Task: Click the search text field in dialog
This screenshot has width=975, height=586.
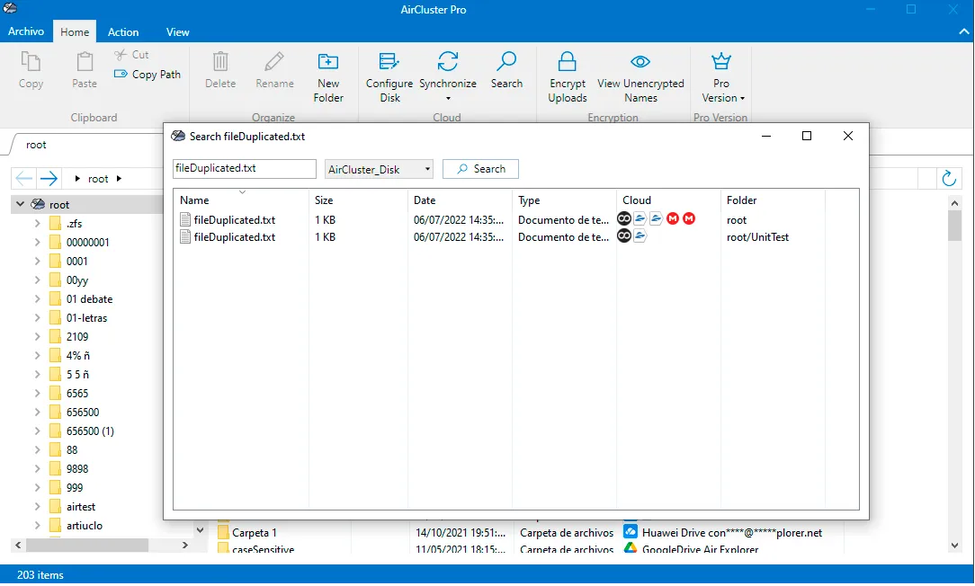Action: click(245, 168)
